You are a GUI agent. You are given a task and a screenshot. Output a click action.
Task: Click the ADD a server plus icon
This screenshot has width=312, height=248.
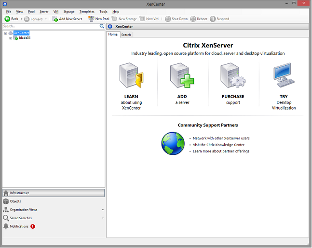point(182,75)
